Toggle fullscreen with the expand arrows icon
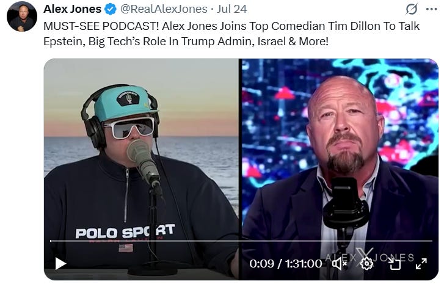This screenshot has width=444, height=284. [x=421, y=264]
